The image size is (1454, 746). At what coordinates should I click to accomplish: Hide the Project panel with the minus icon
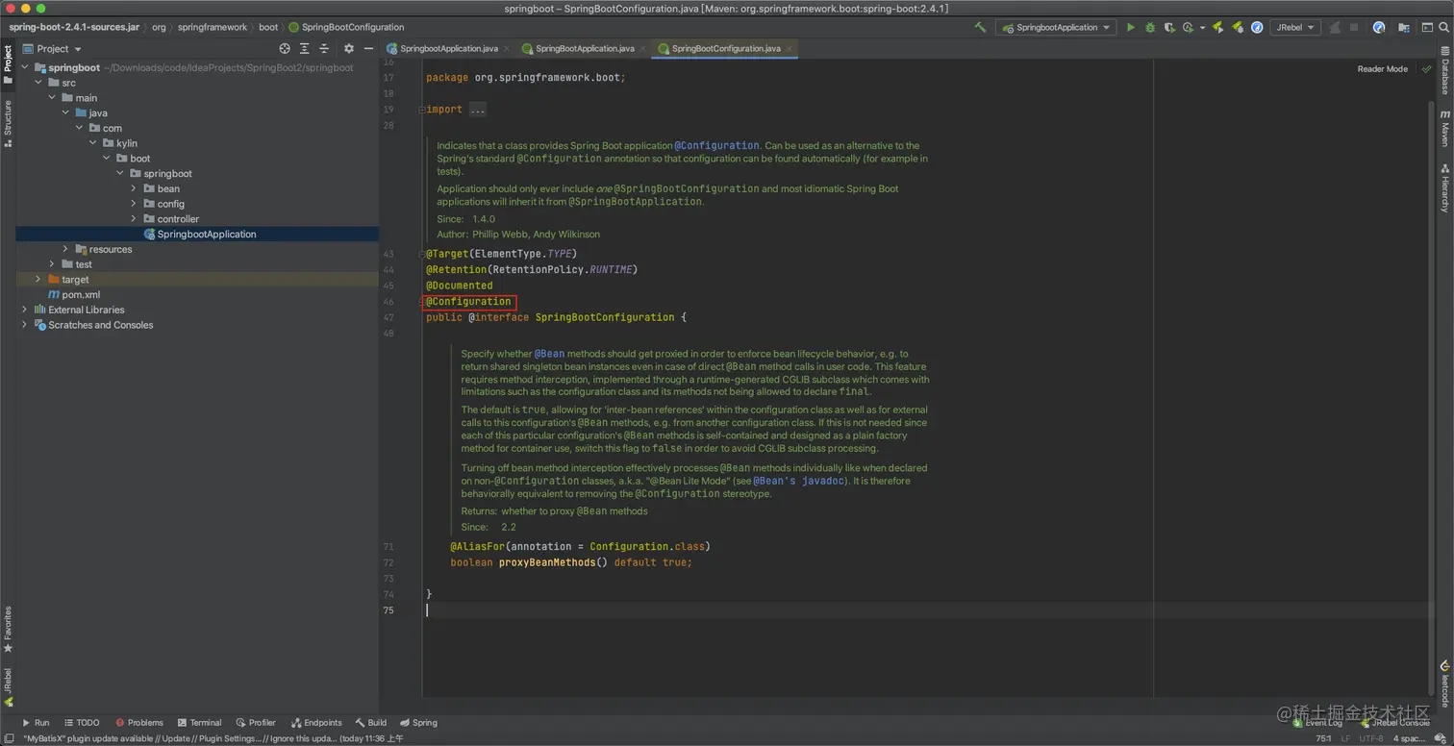tap(367, 48)
